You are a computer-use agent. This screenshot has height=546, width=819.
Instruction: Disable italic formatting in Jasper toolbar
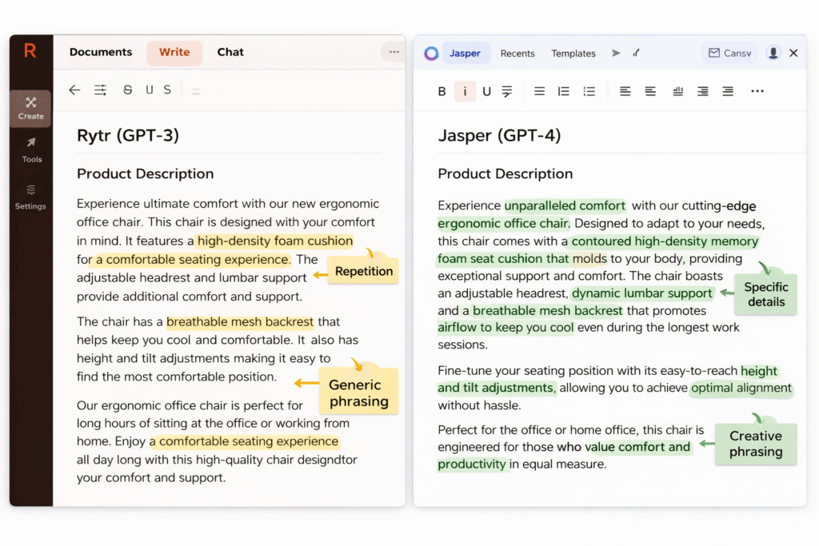click(x=465, y=91)
